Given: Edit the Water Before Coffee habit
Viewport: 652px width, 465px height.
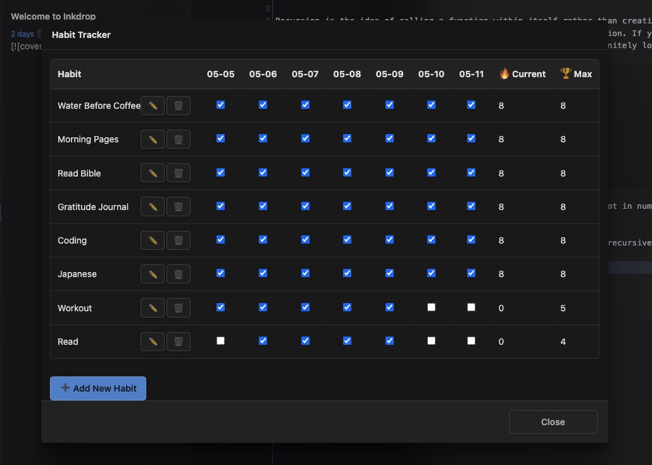Looking at the screenshot, I should coord(153,106).
